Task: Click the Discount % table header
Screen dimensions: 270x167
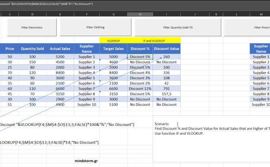Action: pyautogui.click(x=140, y=48)
